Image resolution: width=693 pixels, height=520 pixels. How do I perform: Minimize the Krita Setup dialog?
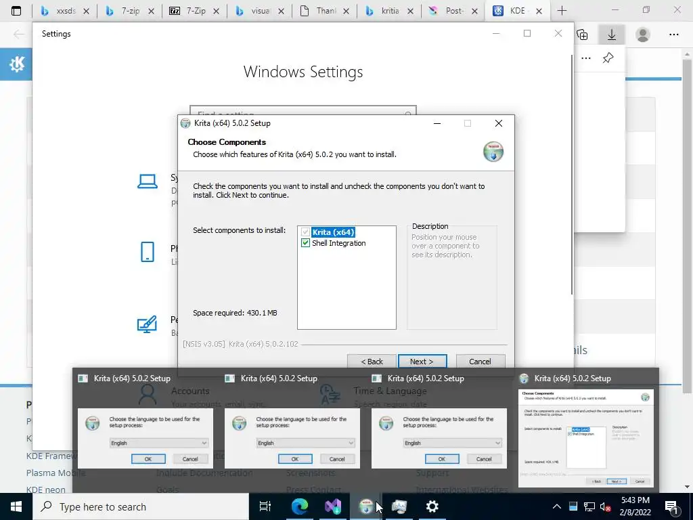coord(437,123)
